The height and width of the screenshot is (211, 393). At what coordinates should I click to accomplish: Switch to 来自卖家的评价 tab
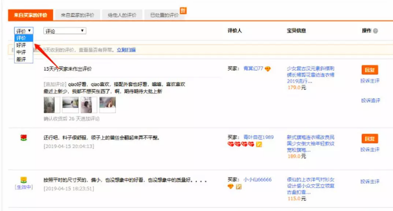(x=77, y=15)
